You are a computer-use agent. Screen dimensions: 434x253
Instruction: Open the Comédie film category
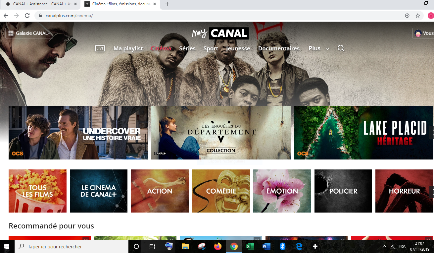point(221,191)
